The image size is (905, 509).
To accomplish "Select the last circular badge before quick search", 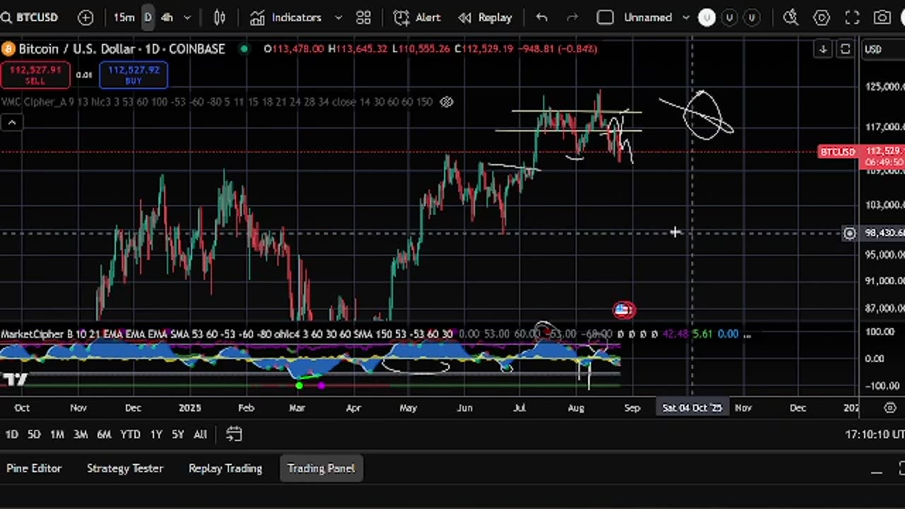I will pos(752,18).
